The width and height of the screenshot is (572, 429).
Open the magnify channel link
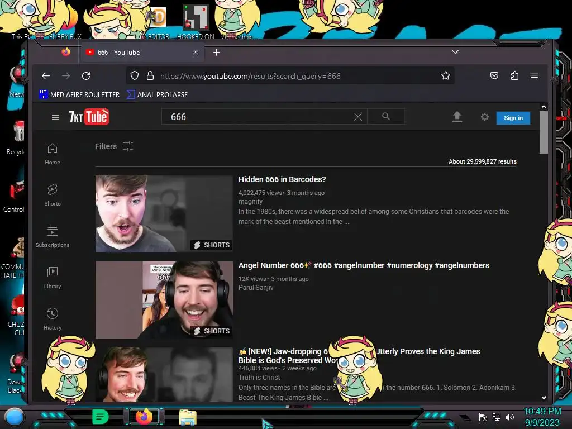250,201
